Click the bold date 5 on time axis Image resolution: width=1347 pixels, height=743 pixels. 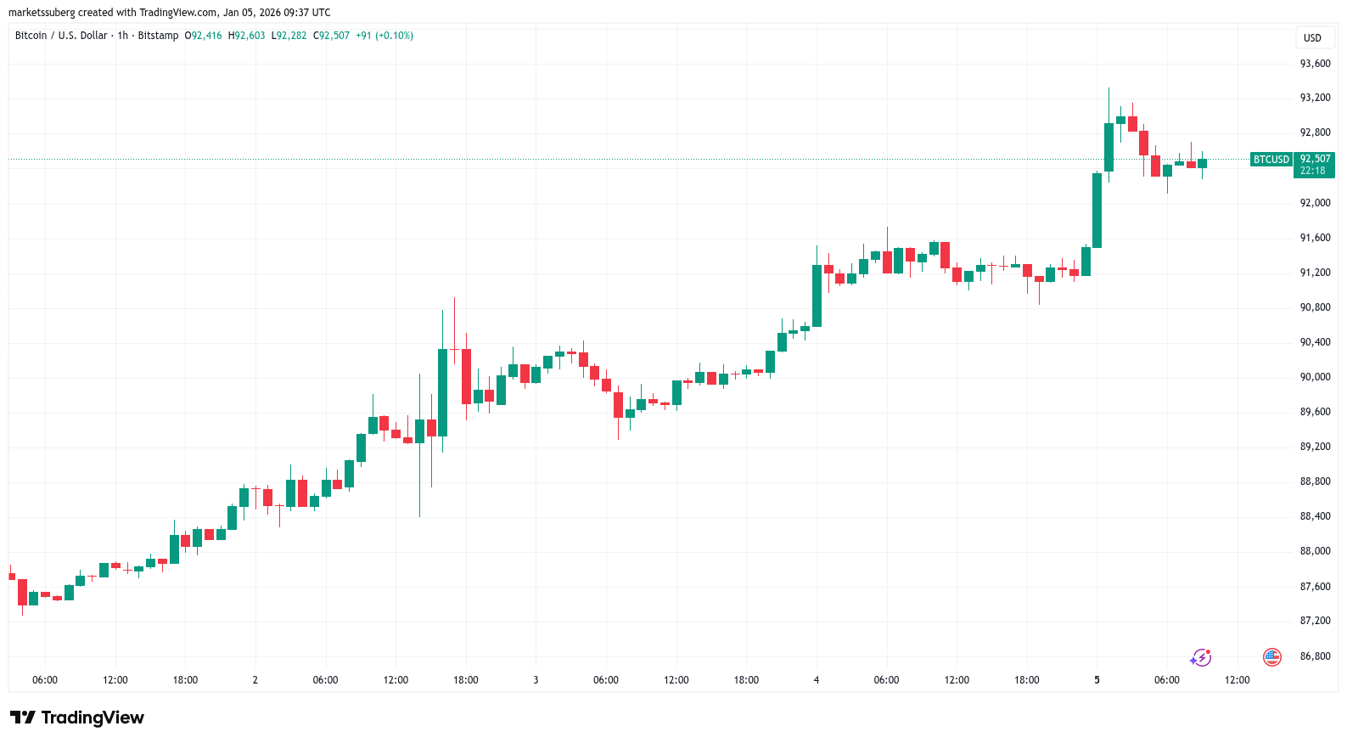1097,680
